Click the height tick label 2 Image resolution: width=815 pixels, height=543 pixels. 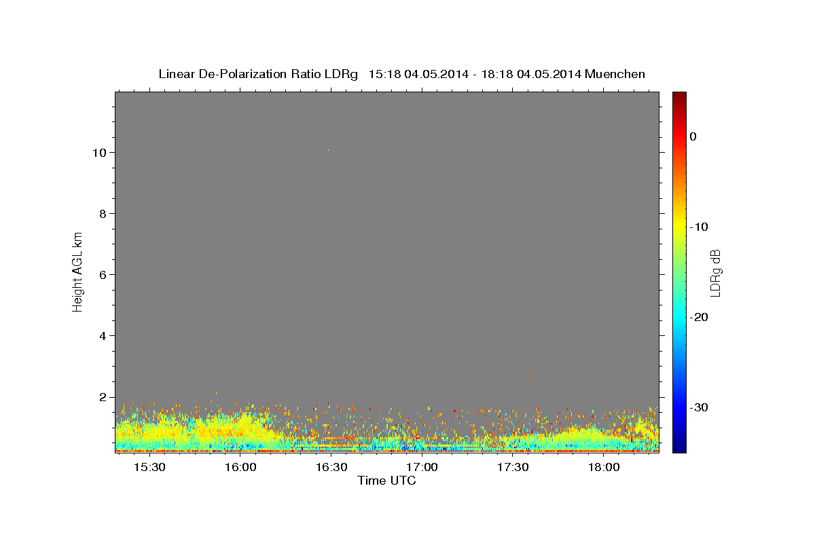click(103, 397)
